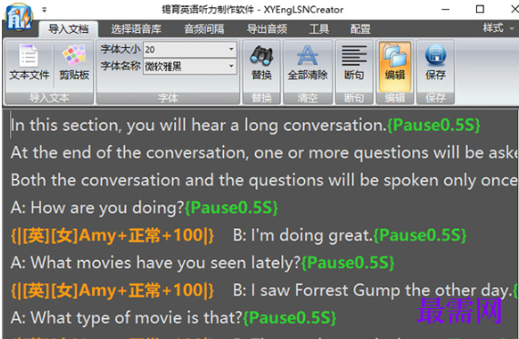Expand the 字体大小 dropdown arrow
Screen dimensions: 519x339
(231, 49)
